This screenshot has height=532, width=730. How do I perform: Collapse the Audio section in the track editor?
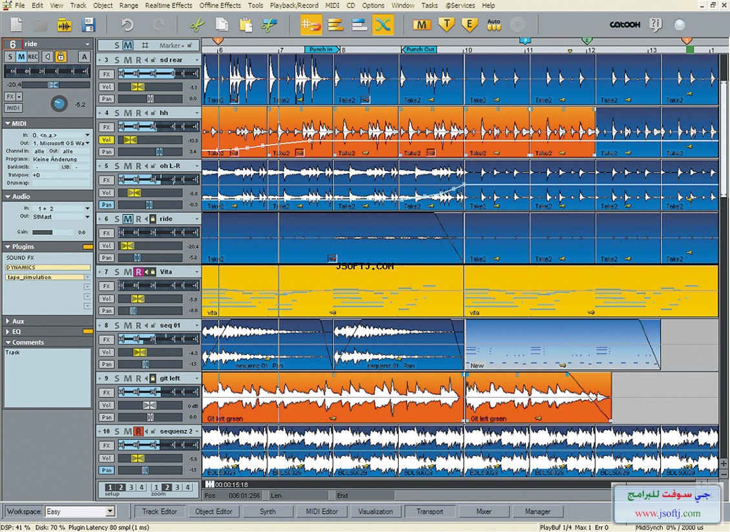click(8, 197)
